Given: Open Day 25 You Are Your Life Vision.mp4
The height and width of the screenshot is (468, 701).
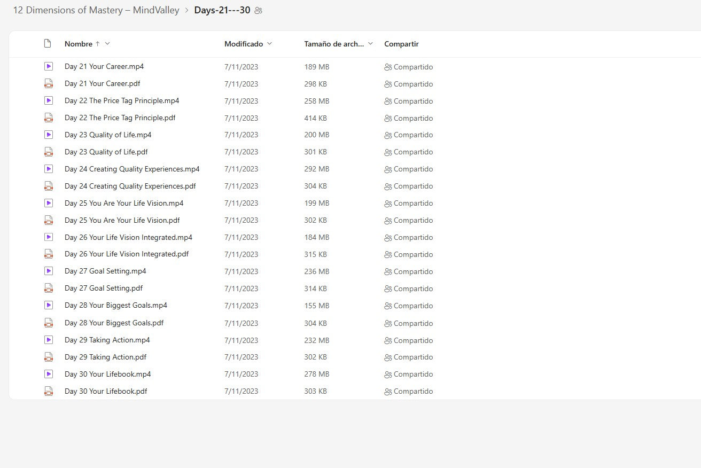Looking at the screenshot, I should pyautogui.click(x=124, y=203).
